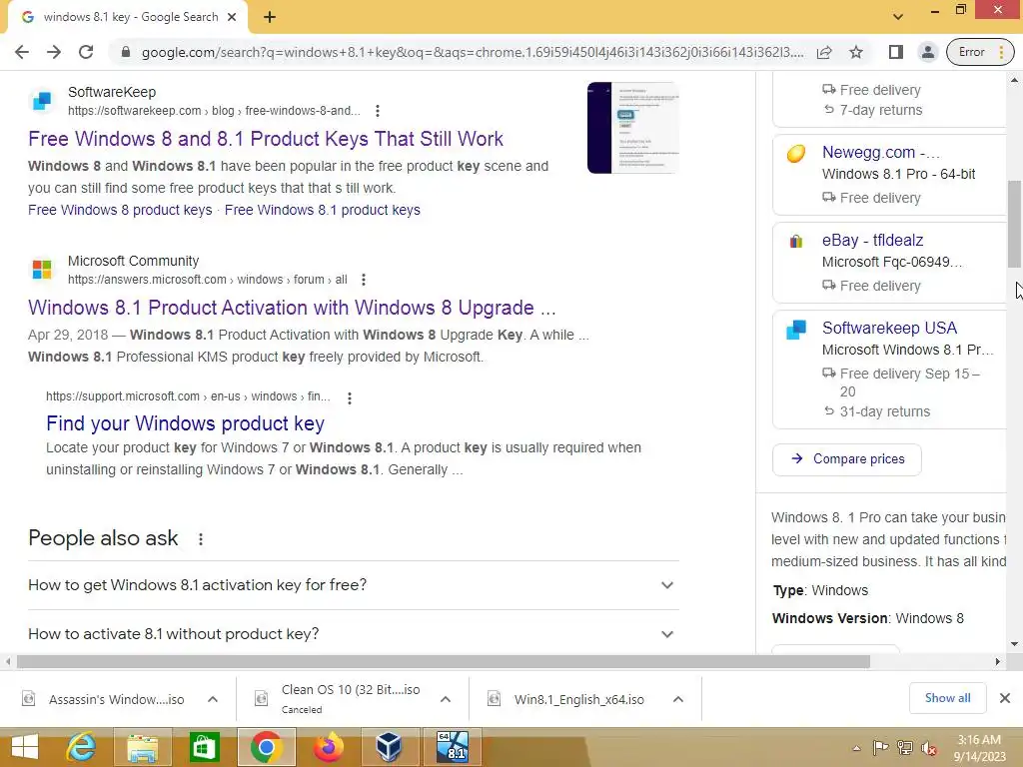Open support.microsoft.com result options menu

350,397
